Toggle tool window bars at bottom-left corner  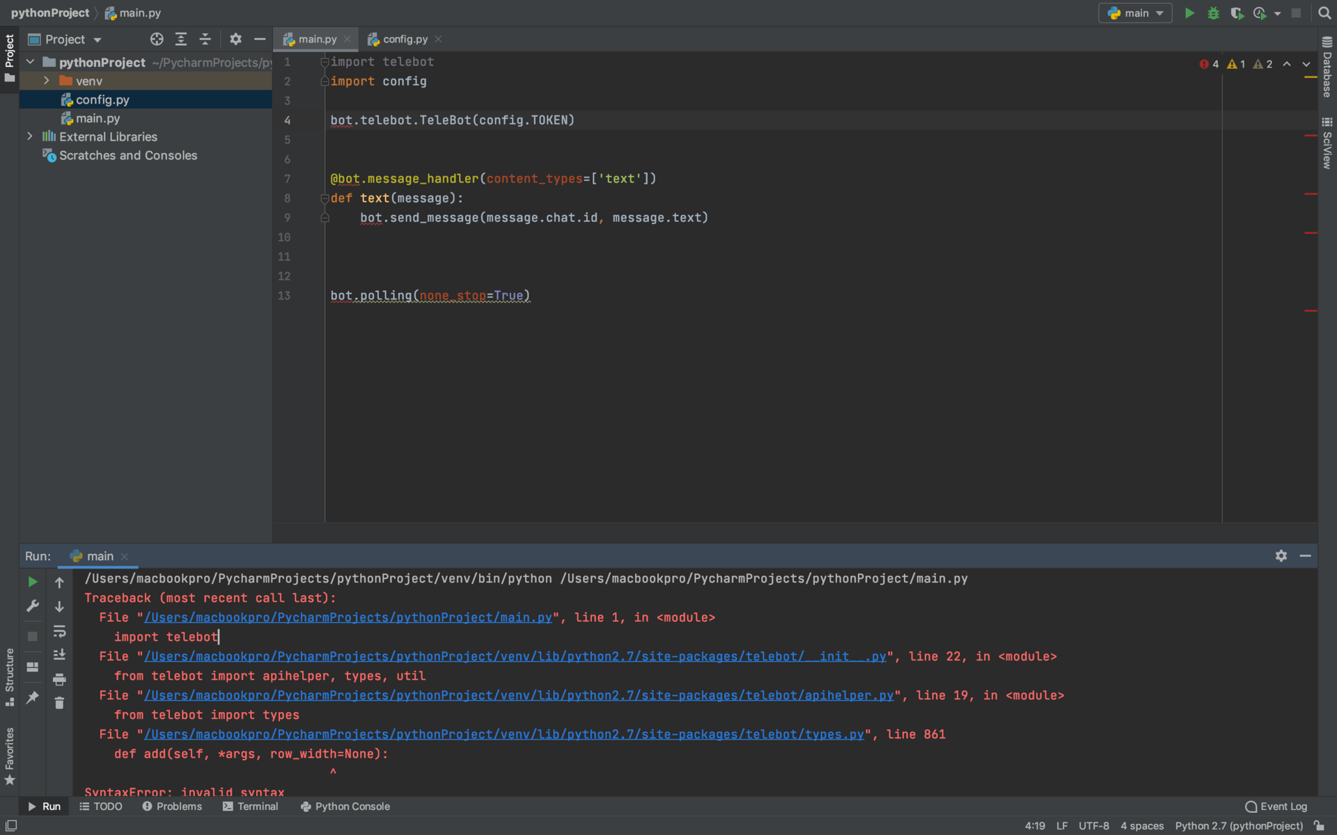click(x=11, y=826)
